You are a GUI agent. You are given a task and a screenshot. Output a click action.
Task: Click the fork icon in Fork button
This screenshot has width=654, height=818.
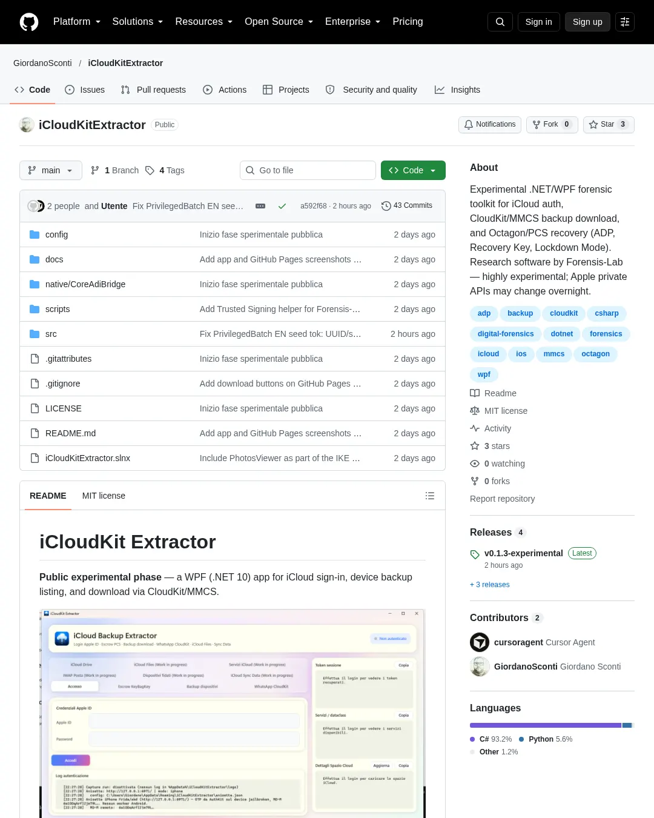click(537, 124)
